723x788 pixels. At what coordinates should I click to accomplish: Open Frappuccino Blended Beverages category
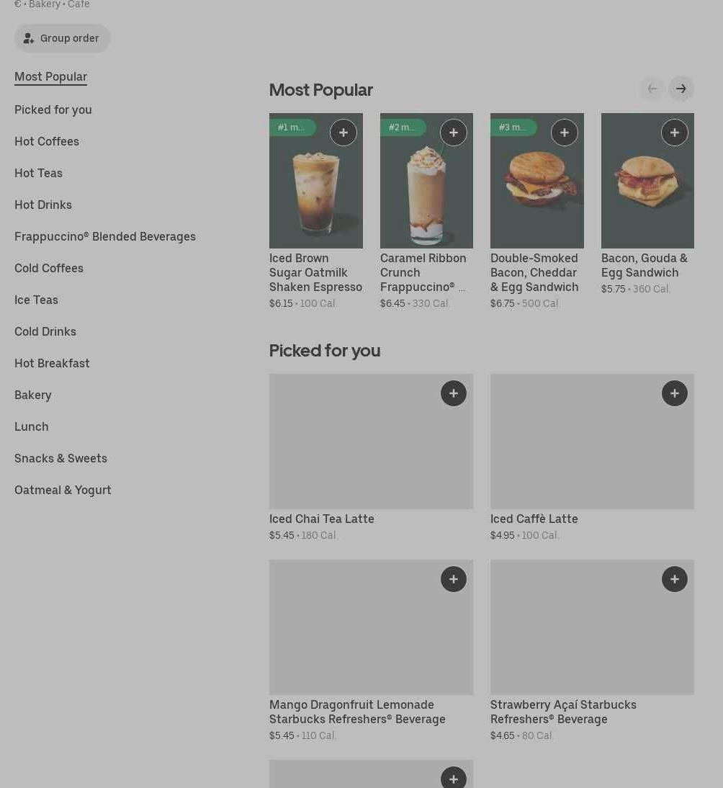[x=105, y=237]
